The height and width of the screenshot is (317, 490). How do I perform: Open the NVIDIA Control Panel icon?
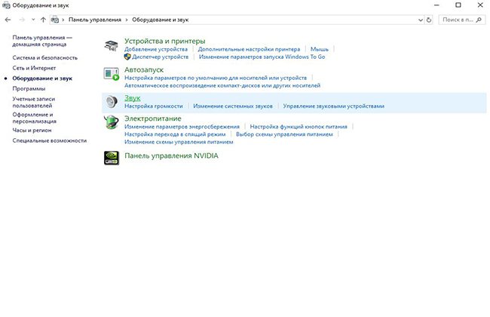coord(112,158)
